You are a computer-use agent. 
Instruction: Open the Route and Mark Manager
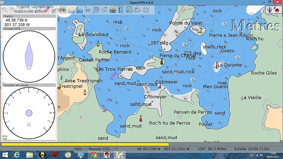point(96,10)
